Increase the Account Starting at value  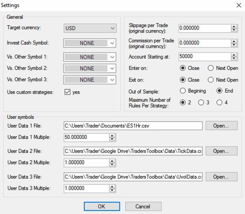(234, 55)
